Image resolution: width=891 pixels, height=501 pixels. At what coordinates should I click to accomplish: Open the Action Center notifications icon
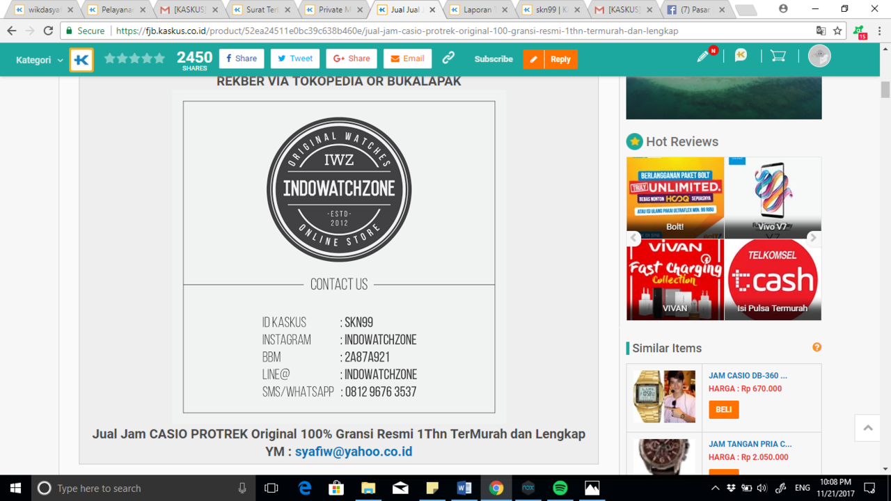[869, 488]
